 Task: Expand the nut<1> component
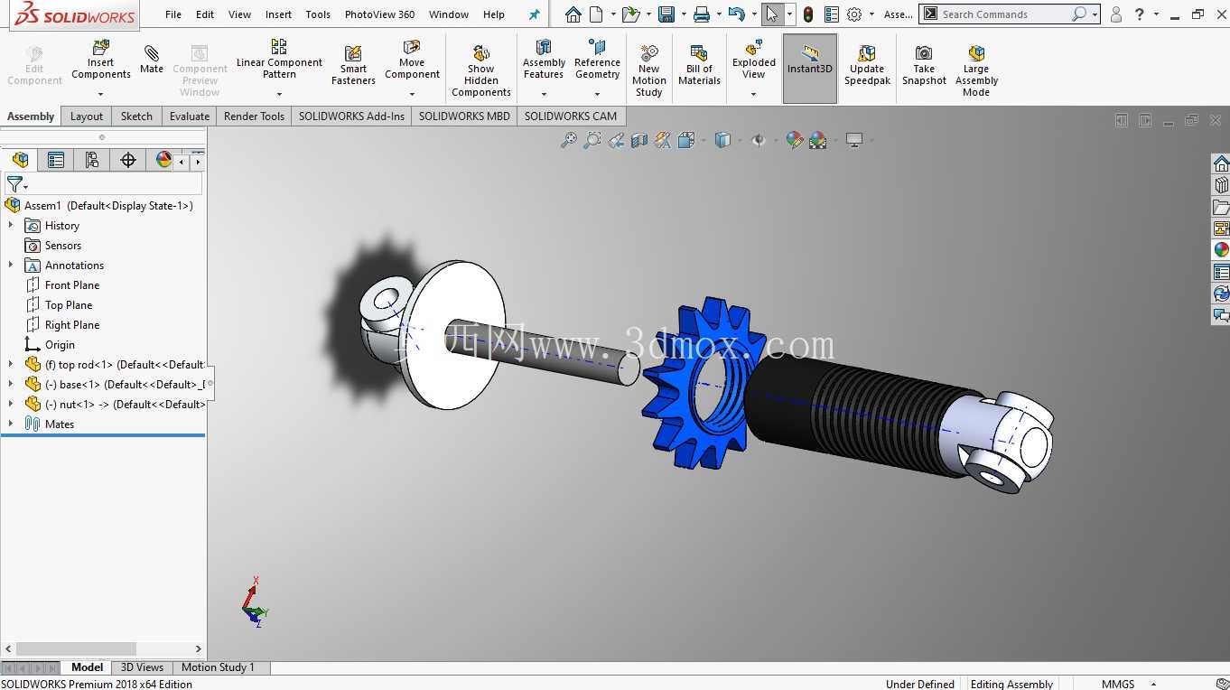11,405
